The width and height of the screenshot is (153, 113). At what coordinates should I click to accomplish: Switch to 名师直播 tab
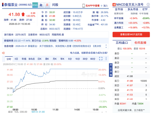(140, 43)
